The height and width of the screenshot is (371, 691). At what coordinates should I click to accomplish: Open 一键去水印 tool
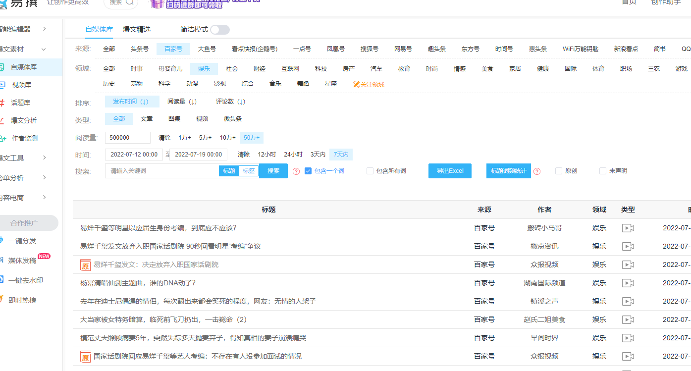click(x=25, y=280)
